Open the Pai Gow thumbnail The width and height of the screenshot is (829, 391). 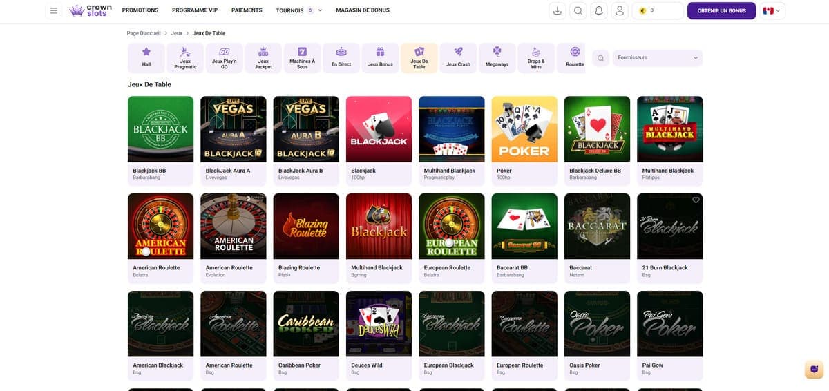(670, 323)
